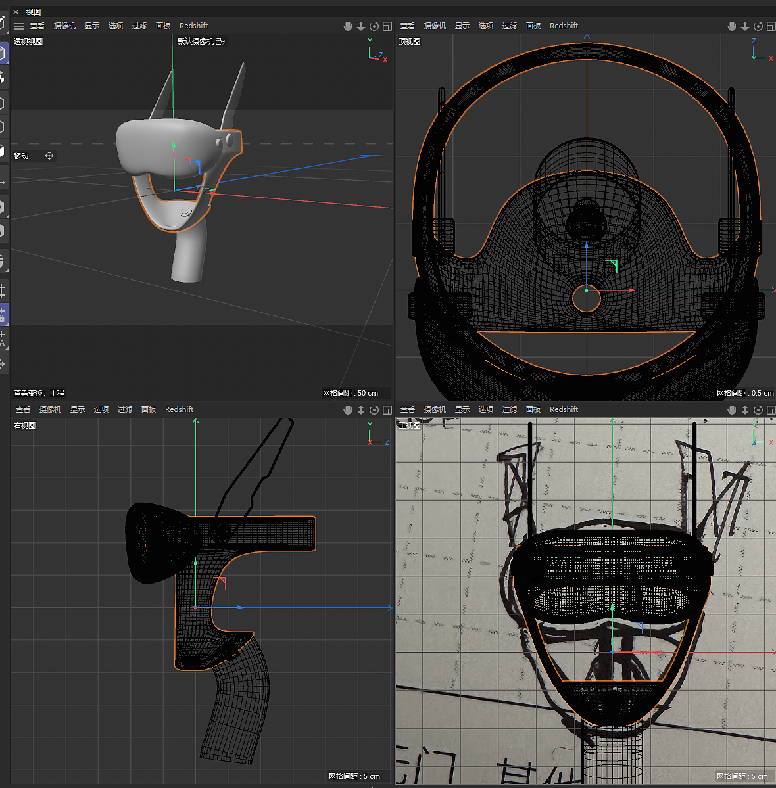Click the orbit rotate icon in perspective view
Viewport: 776px width, 788px height.
tap(374, 26)
